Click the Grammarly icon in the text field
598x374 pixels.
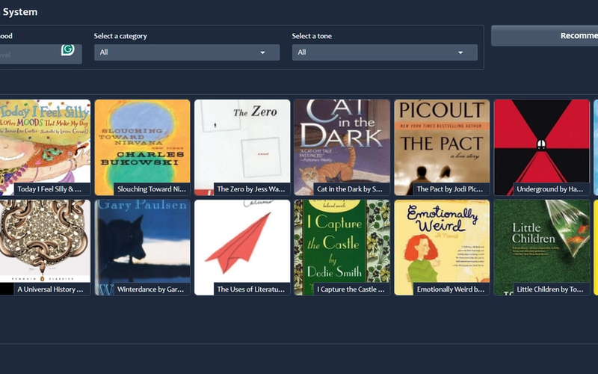pos(68,49)
